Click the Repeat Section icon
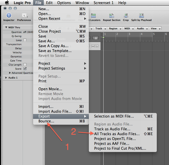 tap(111, 16)
